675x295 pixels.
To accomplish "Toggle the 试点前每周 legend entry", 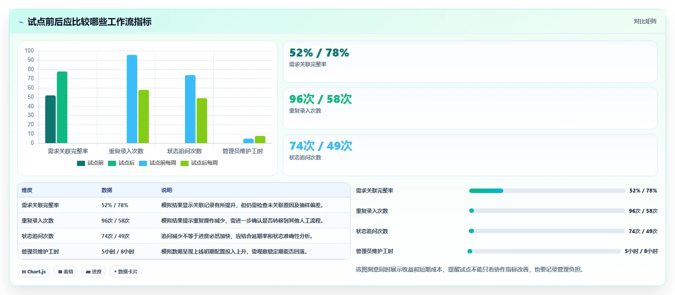I will coord(158,163).
